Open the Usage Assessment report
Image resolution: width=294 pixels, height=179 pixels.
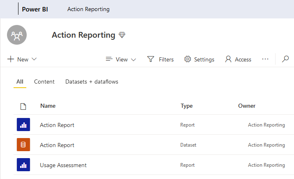(63, 165)
